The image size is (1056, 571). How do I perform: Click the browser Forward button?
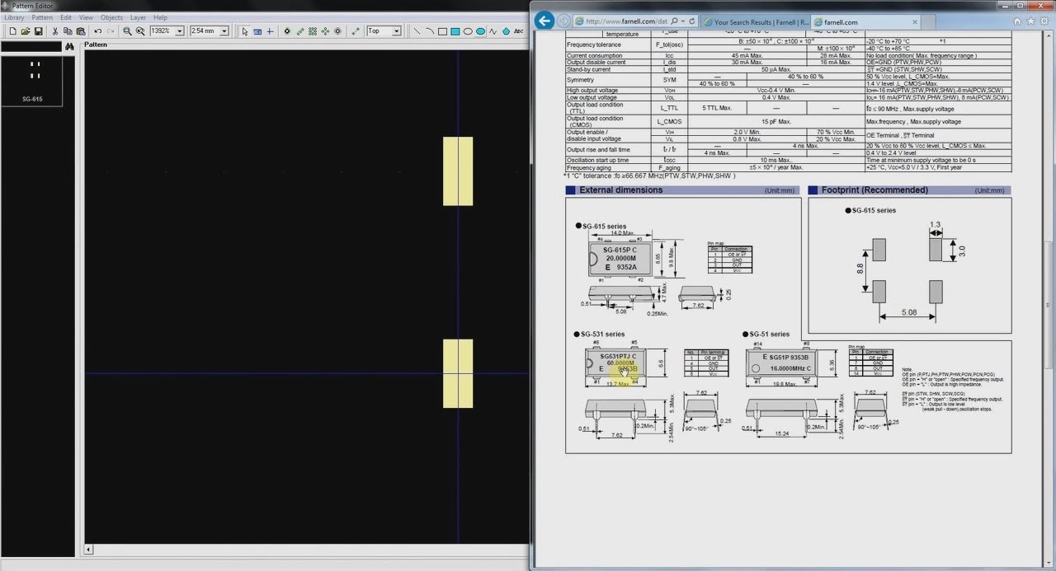pos(563,21)
